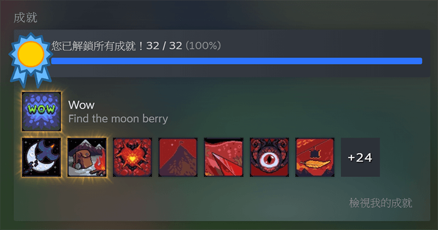Click the blue ribbon award badge

point(31,59)
